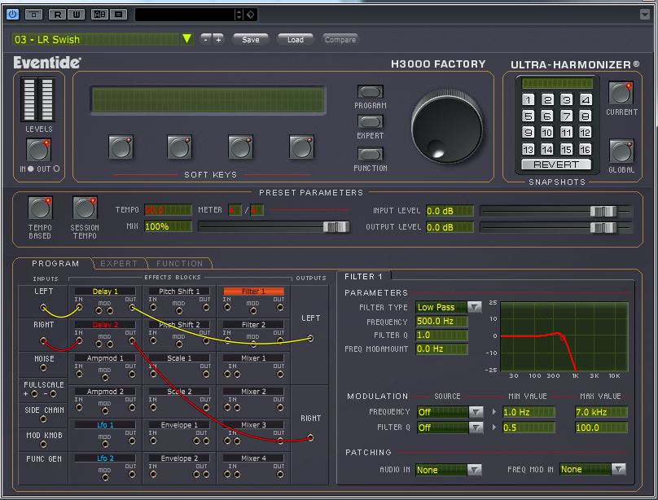Select snapshot 7 on the keypad
The width and height of the screenshot is (658, 500).
566,116
